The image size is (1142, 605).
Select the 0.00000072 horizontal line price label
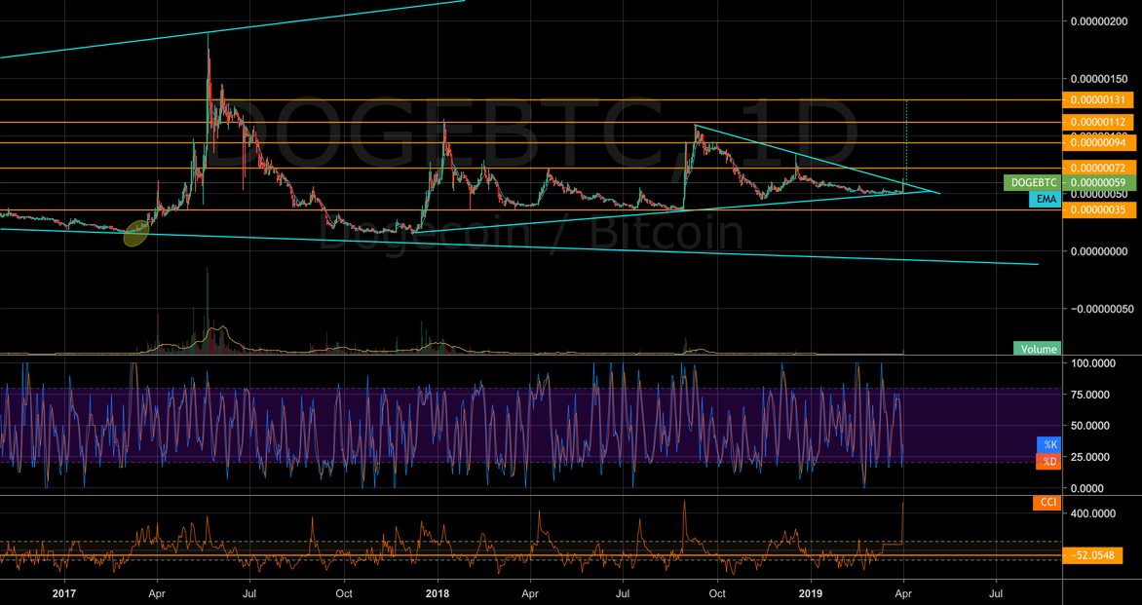(1099, 169)
